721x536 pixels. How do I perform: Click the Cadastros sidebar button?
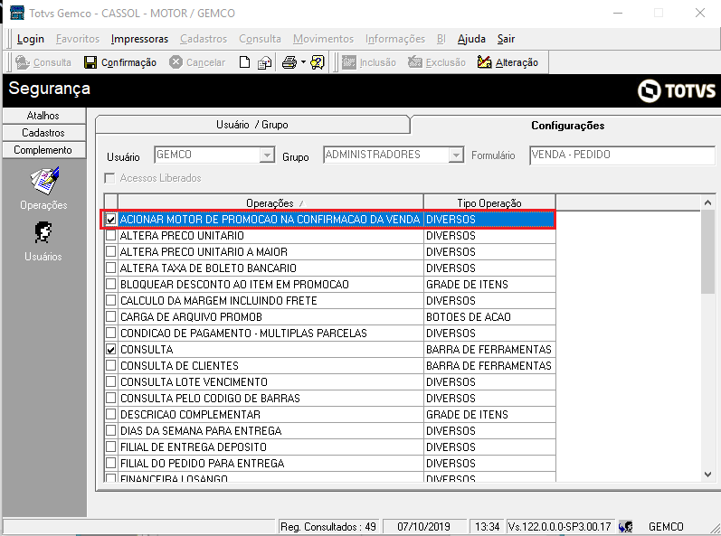[x=43, y=133]
